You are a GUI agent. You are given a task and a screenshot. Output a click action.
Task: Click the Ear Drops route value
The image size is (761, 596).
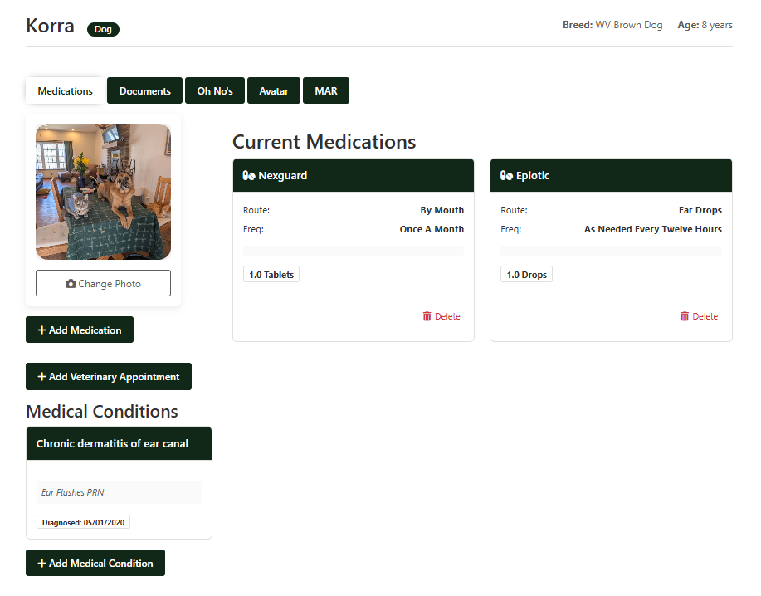700,210
